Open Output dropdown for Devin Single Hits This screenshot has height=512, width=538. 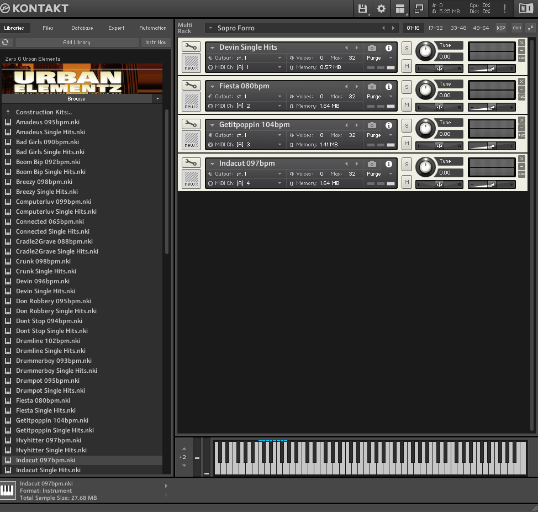pyautogui.click(x=279, y=58)
